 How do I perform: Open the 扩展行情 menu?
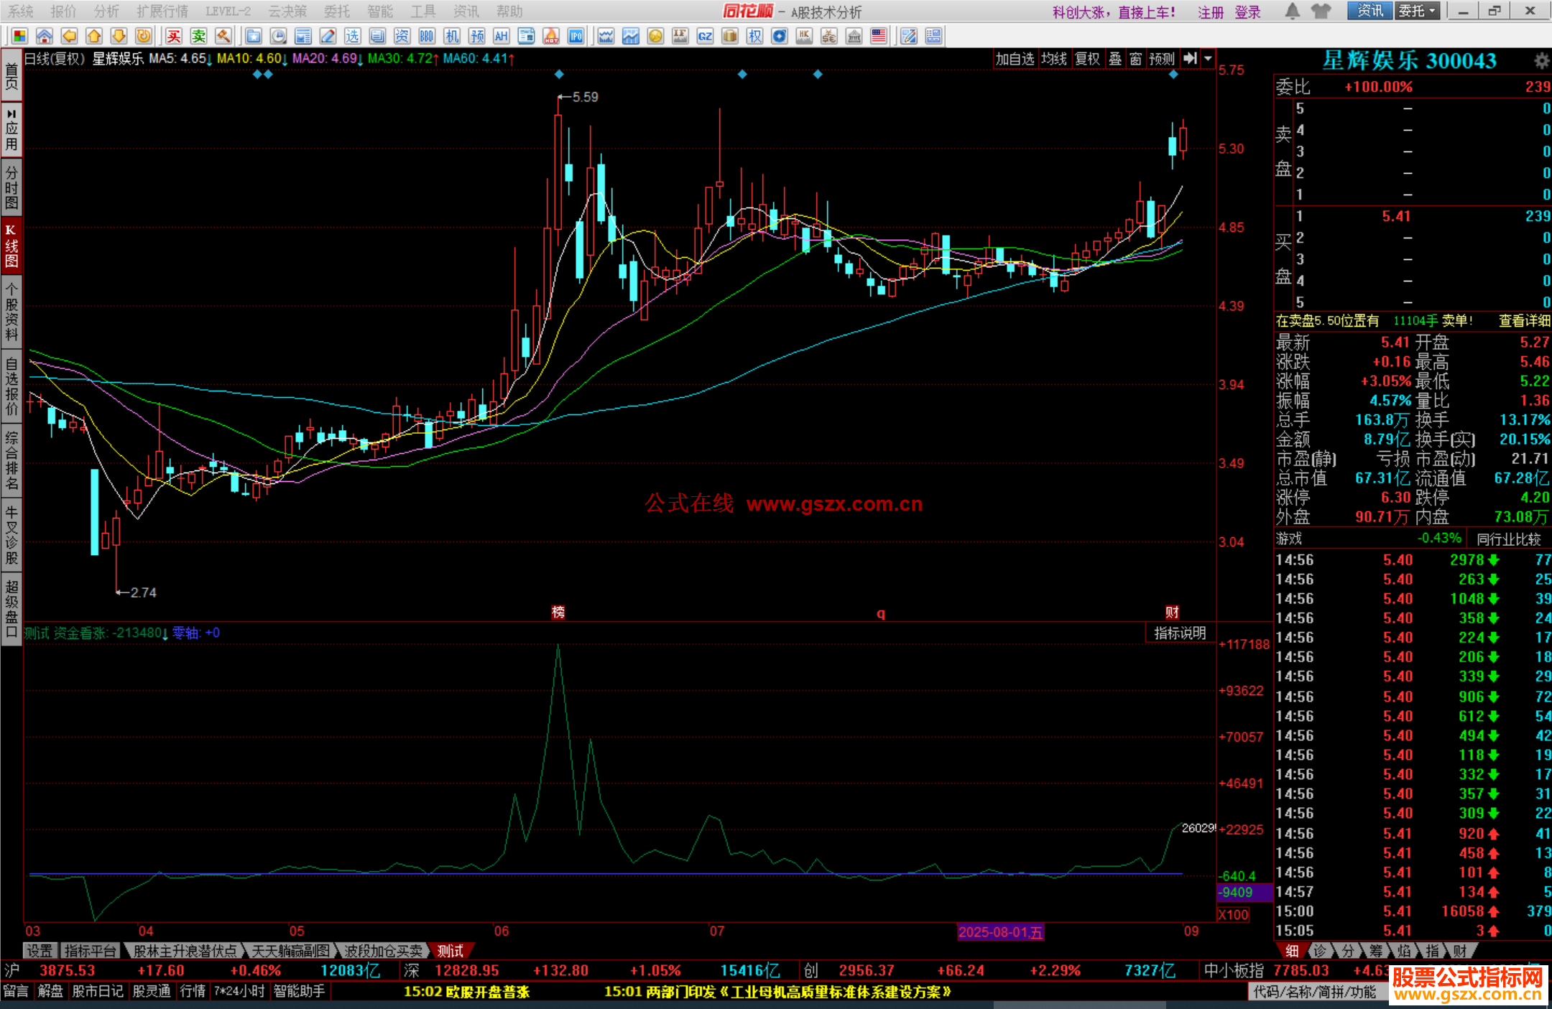162,11
